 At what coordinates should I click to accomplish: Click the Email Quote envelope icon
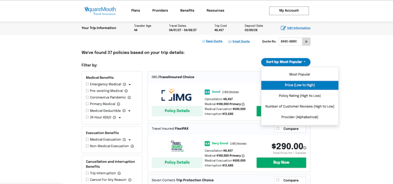click(230, 41)
